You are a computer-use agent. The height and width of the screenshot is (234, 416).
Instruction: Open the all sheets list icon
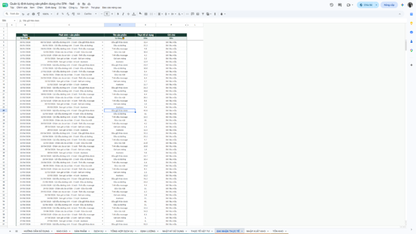(x=16, y=231)
